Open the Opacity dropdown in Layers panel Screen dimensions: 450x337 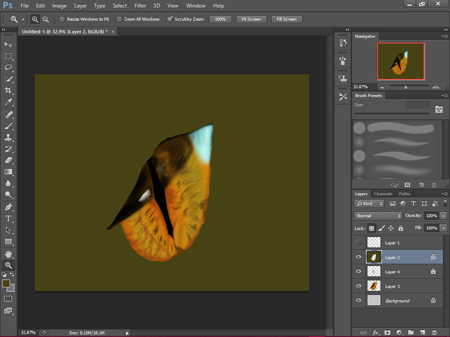click(x=443, y=215)
